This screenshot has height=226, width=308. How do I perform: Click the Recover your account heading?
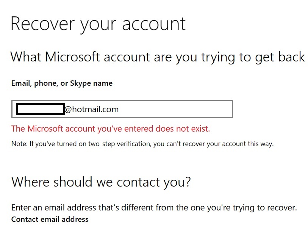pos(98,24)
